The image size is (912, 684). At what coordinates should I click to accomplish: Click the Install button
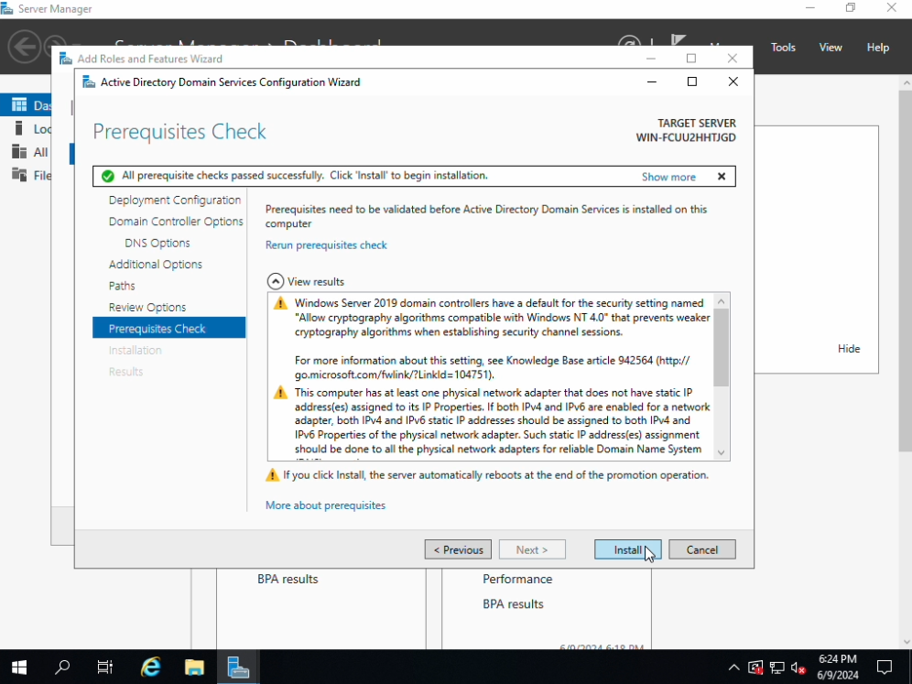click(x=627, y=549)
